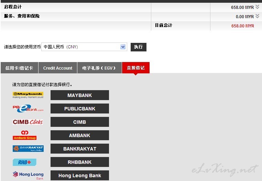262x181 pixels.
Task: Click the 请选择您的使用货币 label
Action: click(x=22, y=47)
